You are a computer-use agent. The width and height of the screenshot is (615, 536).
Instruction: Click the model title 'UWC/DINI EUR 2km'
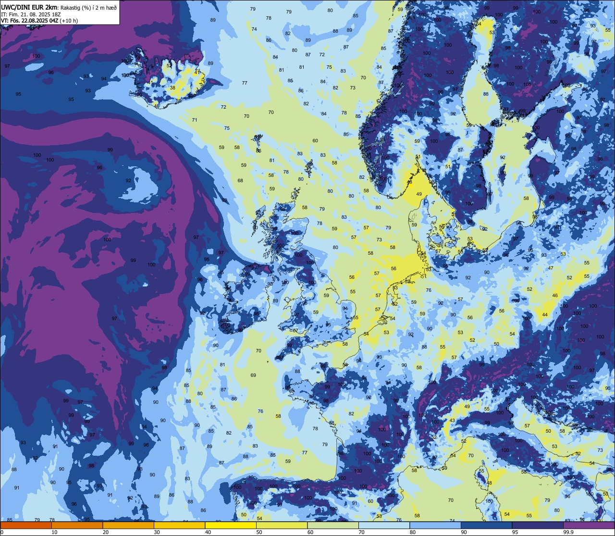(x=29, y=7)
